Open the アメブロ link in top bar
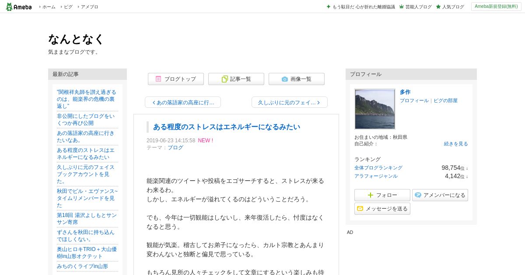The height and width of the screenshot is (275, 525). pyautogui.click(x=89, y=7)
